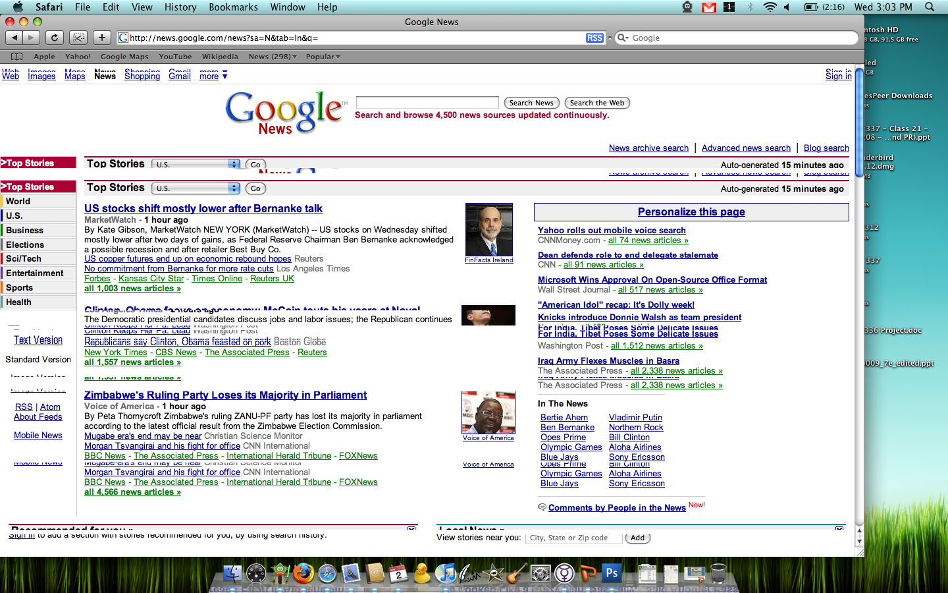Open the Bookmarks menu

coord(233,7)
